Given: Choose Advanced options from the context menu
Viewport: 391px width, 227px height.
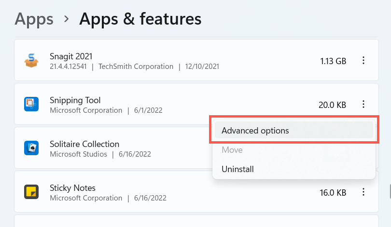Looking at the screenshot, I should click(x=255, y=131).
